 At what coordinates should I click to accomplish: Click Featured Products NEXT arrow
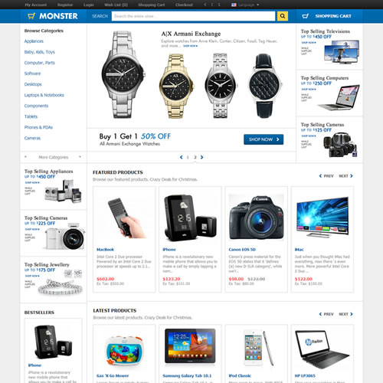(352, 176)
